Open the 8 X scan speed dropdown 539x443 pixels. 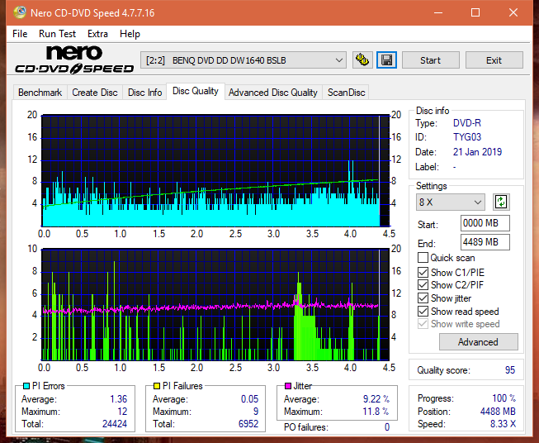[451, 202]
